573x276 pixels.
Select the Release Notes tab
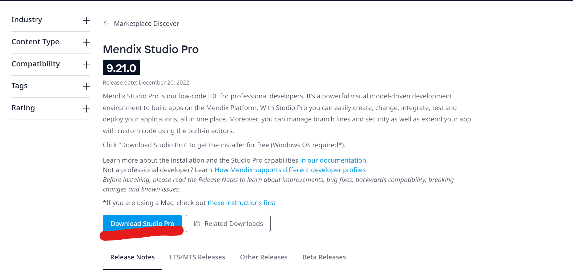[132, 257]
